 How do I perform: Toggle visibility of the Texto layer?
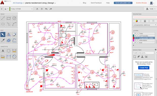tap(135, 33)
